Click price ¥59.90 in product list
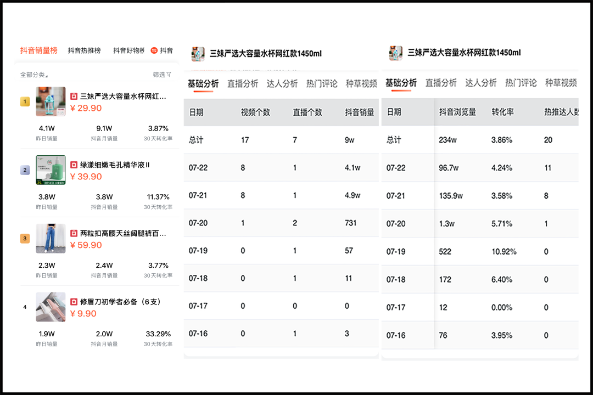This screenshot has width=593, height=395. point(86,245)
